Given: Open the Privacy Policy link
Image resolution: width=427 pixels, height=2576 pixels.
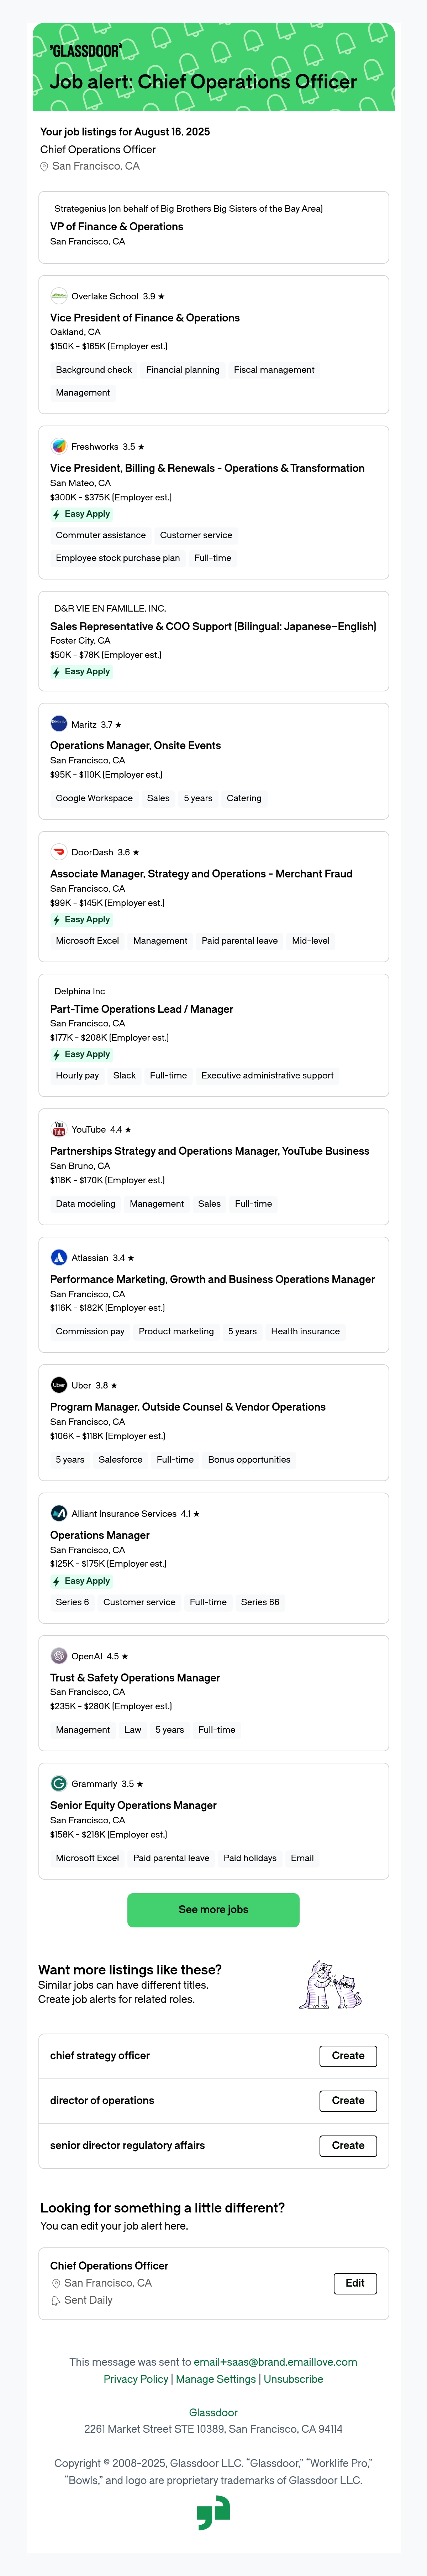Looking at the screenshot, I should pyautogui.click(x=136, y=2379).
